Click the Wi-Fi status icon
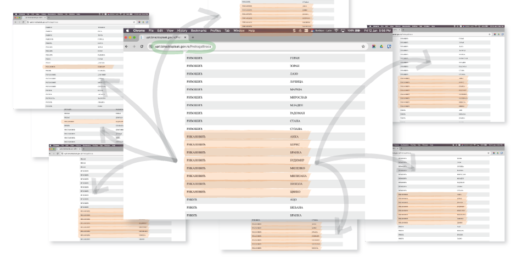Viewport: 516px width, 257px height. 336,31
